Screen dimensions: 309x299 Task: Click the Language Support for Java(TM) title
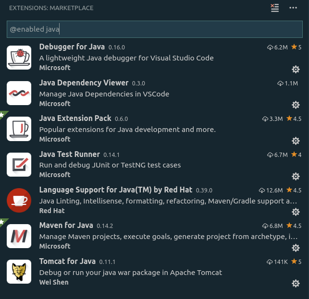point(115,190)
